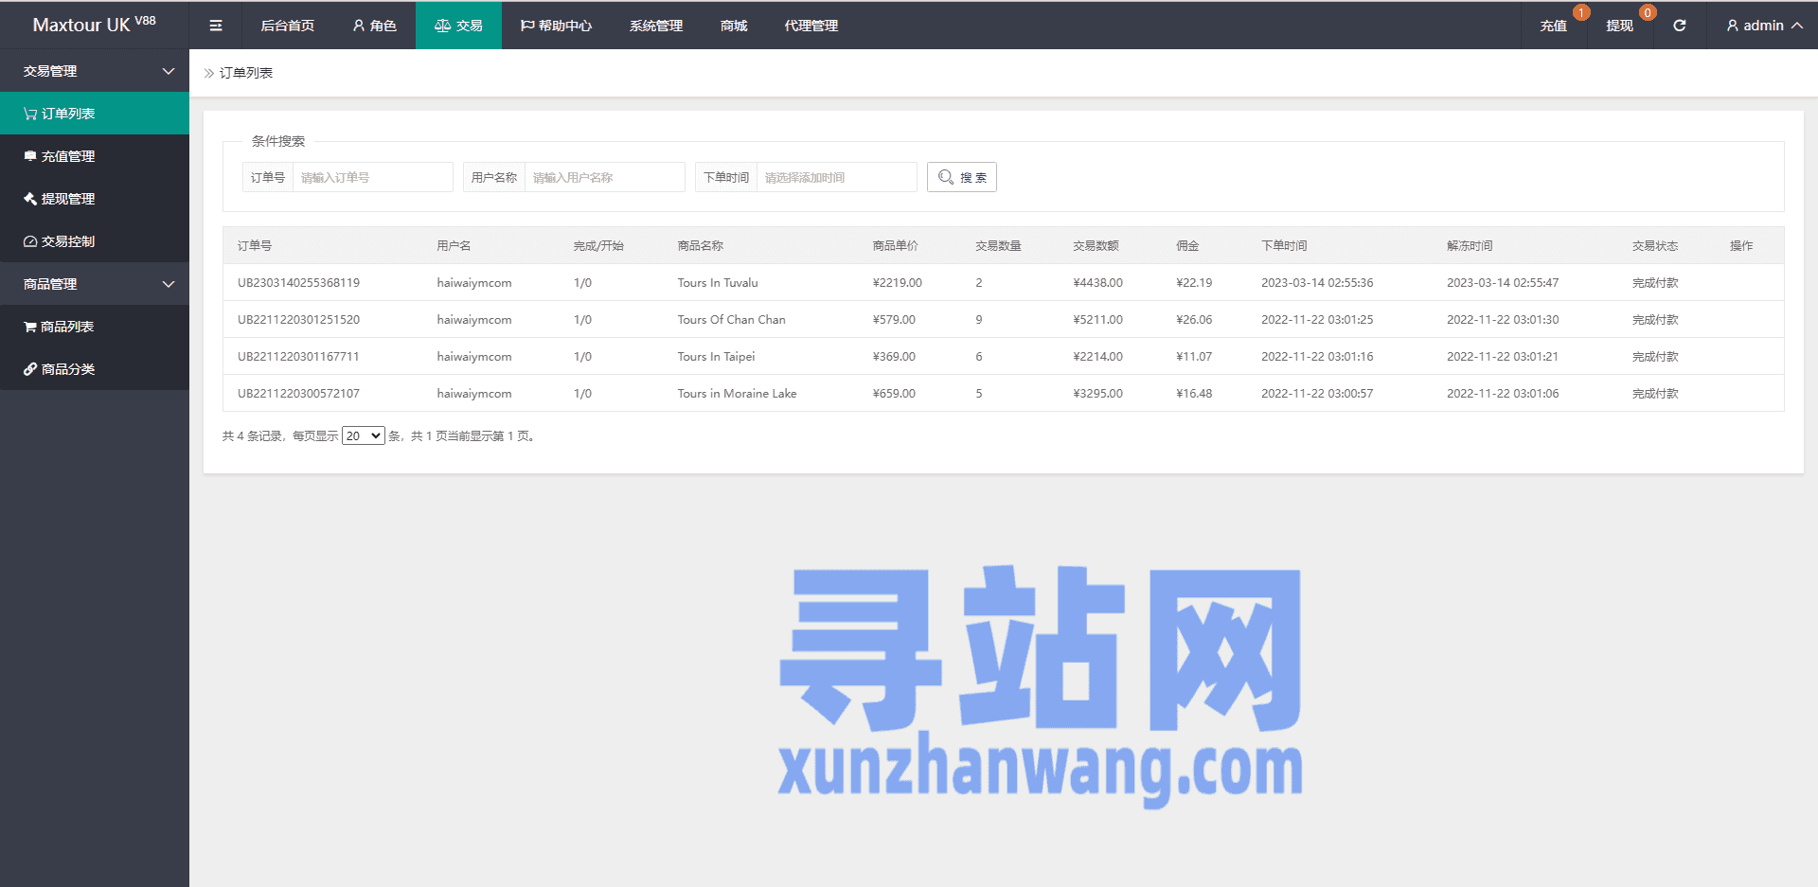Open 后台首页 top menu
The width and height of the screenshot is (1818, 887).
(288, 26)
